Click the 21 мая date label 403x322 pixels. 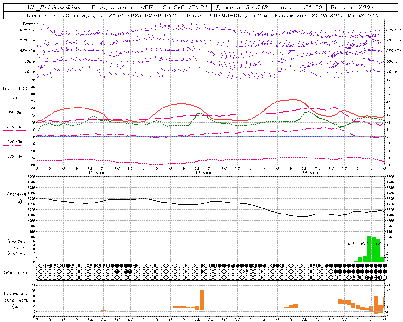point(95,173)
